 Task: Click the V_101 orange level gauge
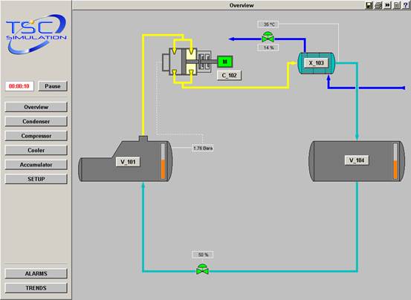(x=163, y=161)
